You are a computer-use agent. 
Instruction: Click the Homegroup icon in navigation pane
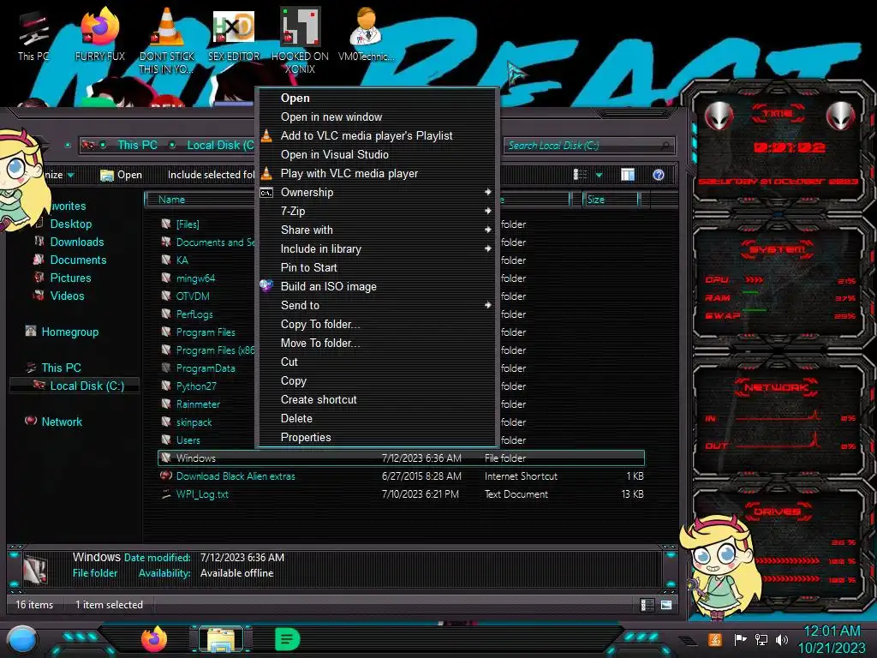32,332
